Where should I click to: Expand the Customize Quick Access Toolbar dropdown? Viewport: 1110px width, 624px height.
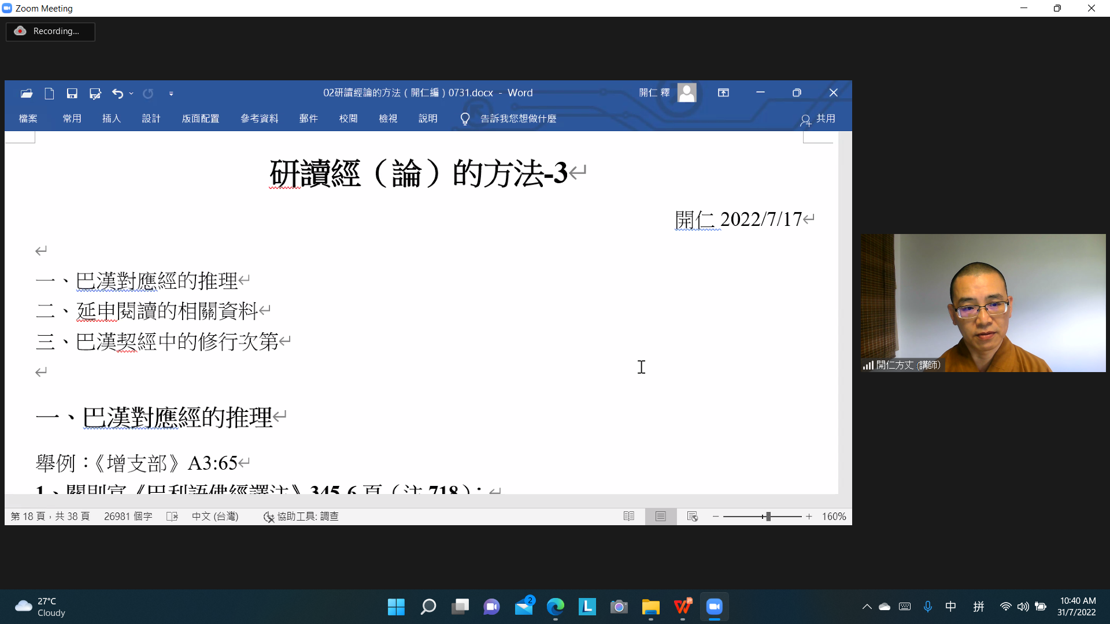coord(171,94)
